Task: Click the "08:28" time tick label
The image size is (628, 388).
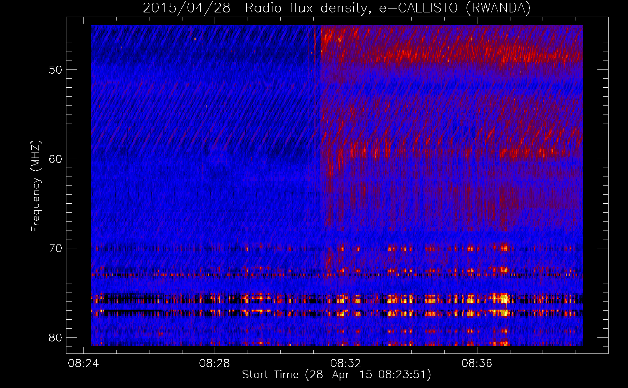Action: [x=215, y=364]
